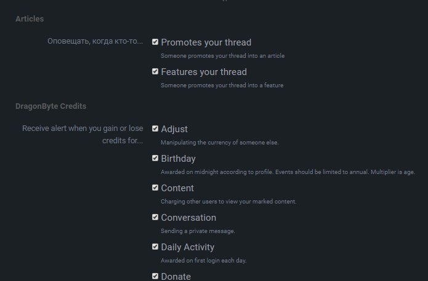This screenshot has height=281, width=428.
Task: Click the 'Awarded on first login' description
Action: pyautogui.click(x=204, y=261)
